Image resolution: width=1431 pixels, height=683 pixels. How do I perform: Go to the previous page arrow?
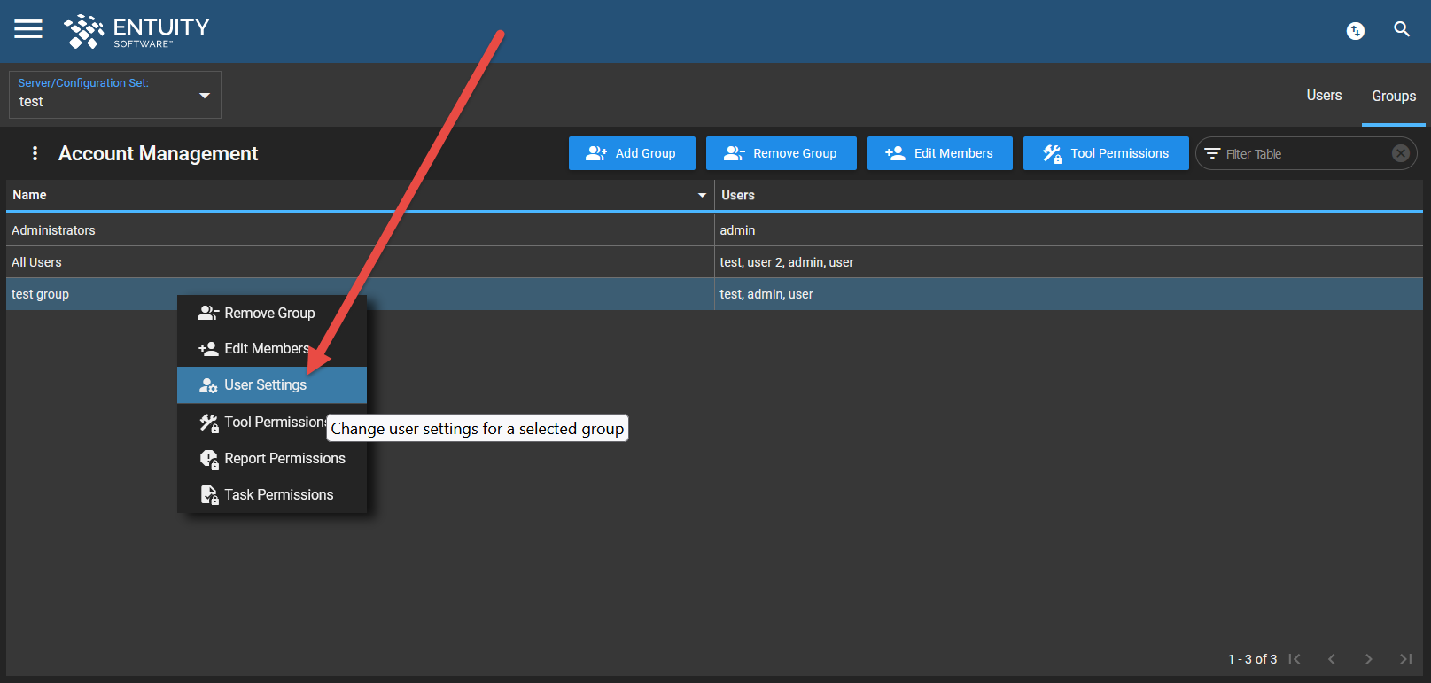pos(1331,659)
